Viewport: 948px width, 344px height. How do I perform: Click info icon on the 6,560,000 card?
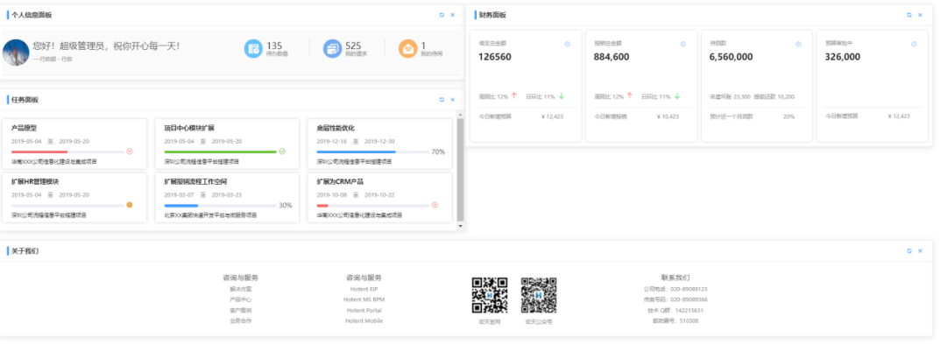[x=799, y=44]
